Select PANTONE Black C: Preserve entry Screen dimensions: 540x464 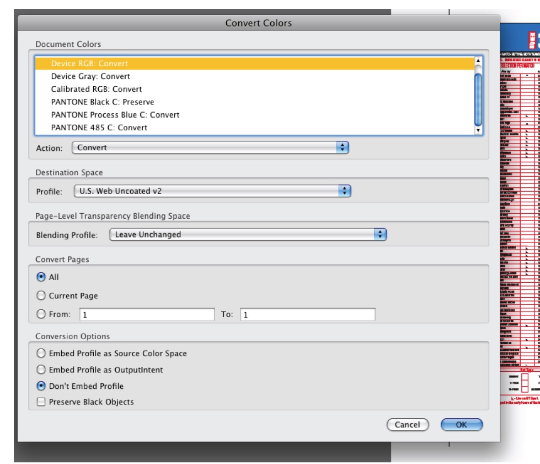[x=102, y=102]
